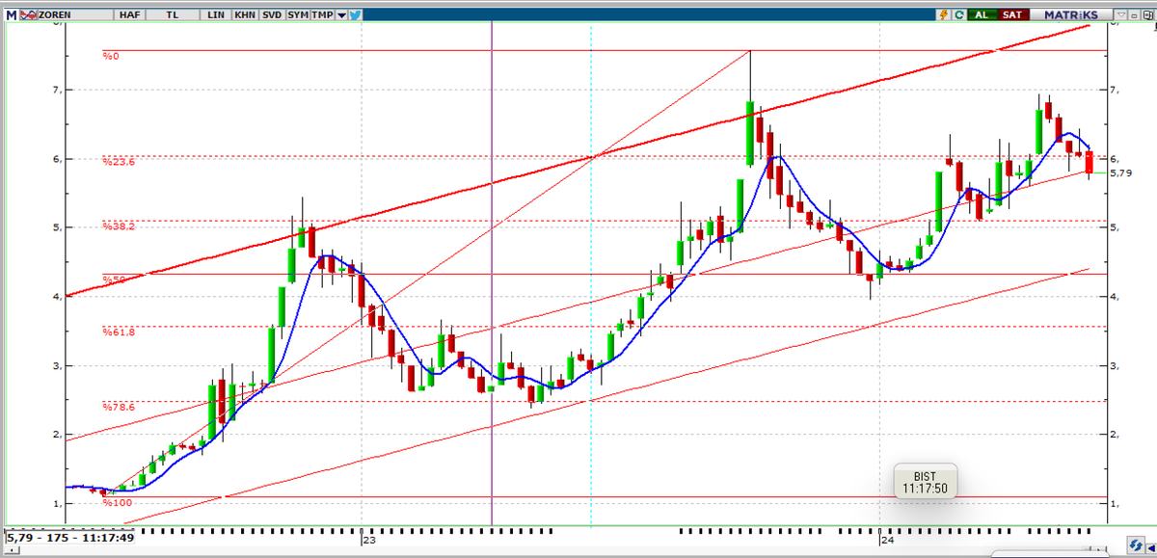Toggle the KHN button in the toolbar
1157x558 pixels.
[x=244, y=14]
